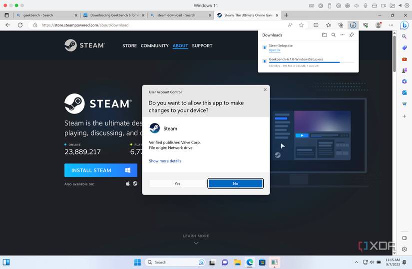The width and height of the screenshot is (412, 269).
Task: Open sidebar settings gear icon
Action: coord(404,249)
